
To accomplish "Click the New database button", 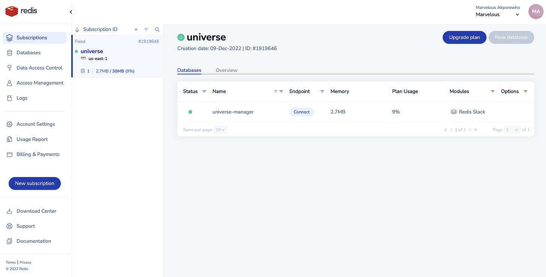I will tap(511, 37).
